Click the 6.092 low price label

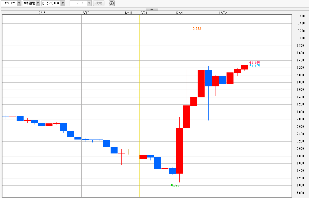175,185
